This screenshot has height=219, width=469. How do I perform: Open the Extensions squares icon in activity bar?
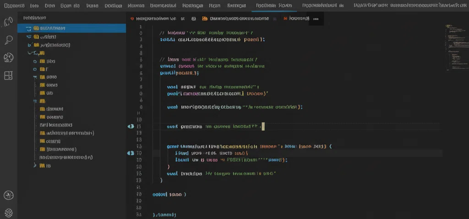click(8, 76)
